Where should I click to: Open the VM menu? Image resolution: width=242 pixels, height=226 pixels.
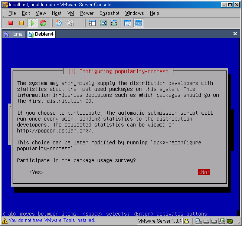[x=71, y=13]
